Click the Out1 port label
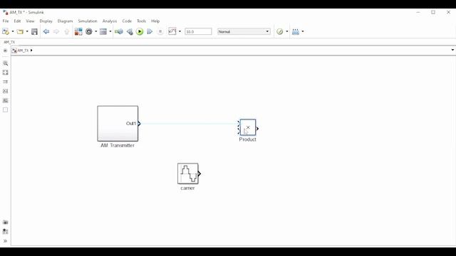The width and height of the screenshot is (456, 256). click(131, 123)
